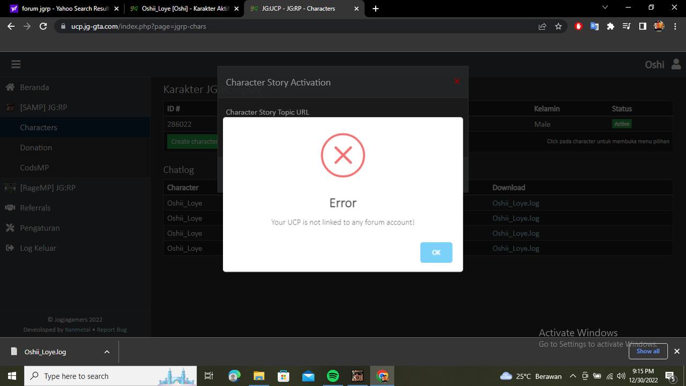Download first Oshii_Loye.log in Chatlog table
This screenshot has width=686, height=386.
(516, 203)
